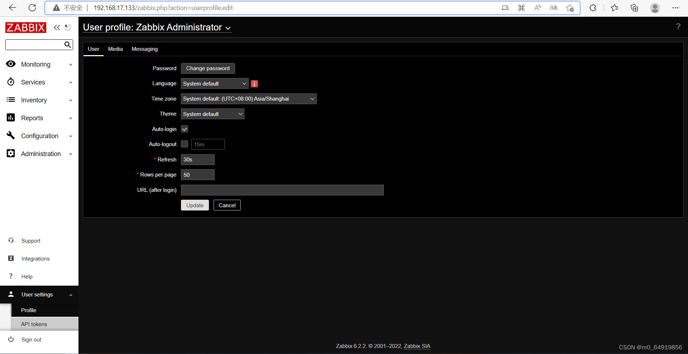Expand the Inventory menu chevron
688x354 pixels.
click(71, 101)
